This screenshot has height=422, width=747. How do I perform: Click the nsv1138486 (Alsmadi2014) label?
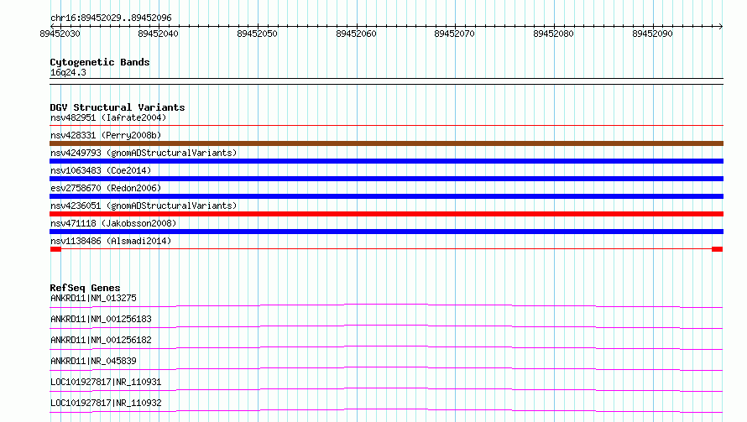point(111,241)
